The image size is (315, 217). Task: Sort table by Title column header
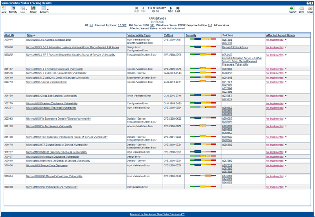coord(31,34)
